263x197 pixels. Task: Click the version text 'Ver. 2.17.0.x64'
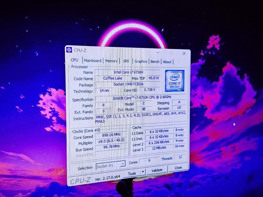click(x=107, y=179)
